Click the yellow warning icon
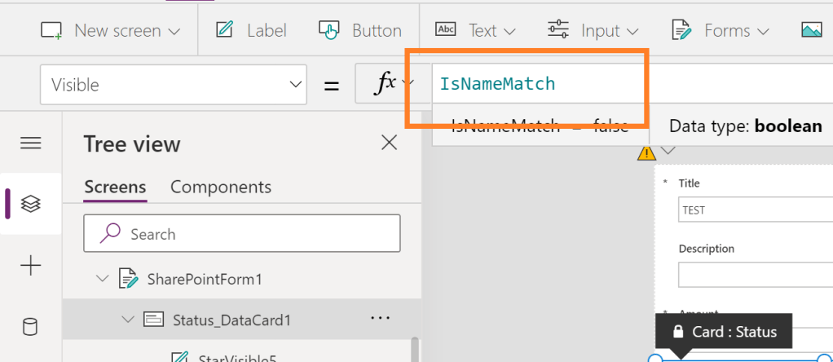The height and width of the screenshot is (362, 833). point(646,152)
